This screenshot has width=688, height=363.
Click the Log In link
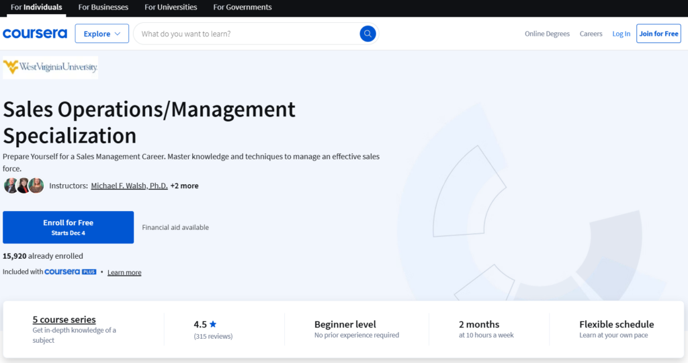(x=621, y=34)
